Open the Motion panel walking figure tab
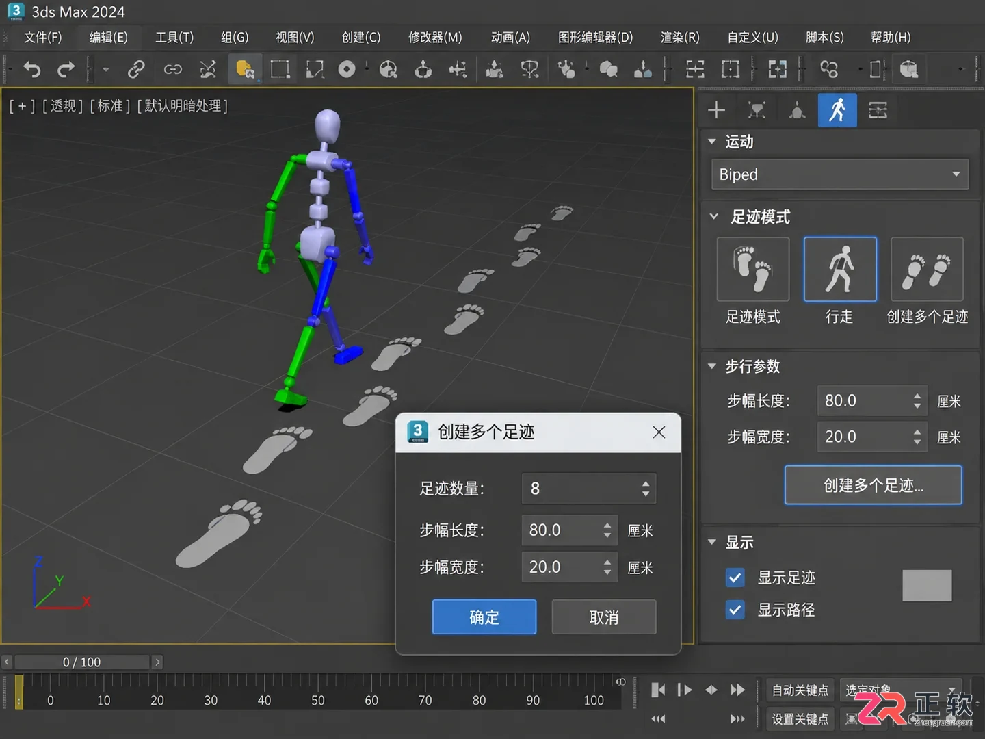Viewport: 985px width, 739px height. (837, 109)
